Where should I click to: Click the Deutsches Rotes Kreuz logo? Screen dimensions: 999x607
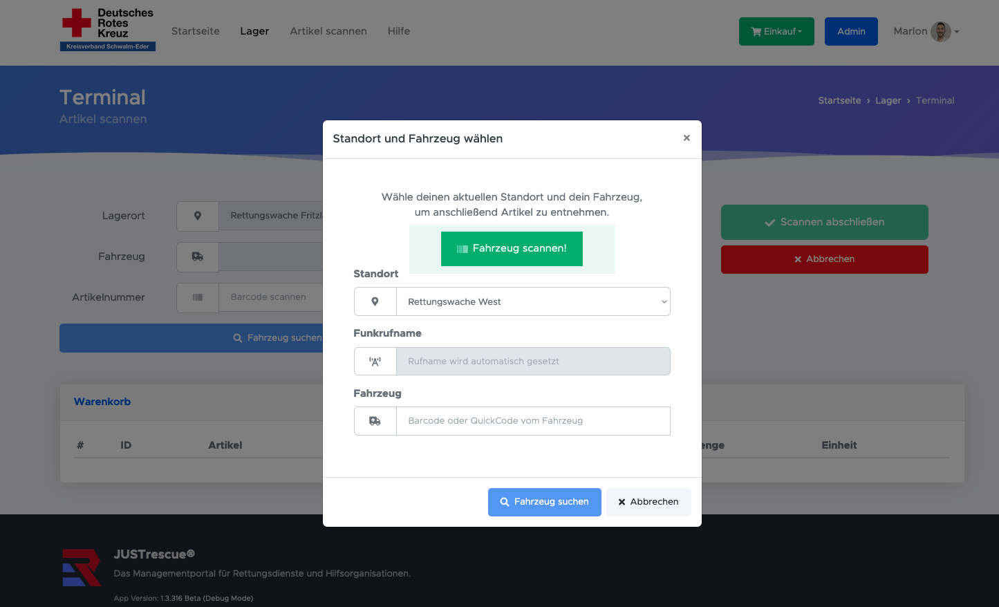click(x=108, y=29)
